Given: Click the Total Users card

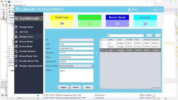Looking at the screenshot, I should click(x=62, y=21).
